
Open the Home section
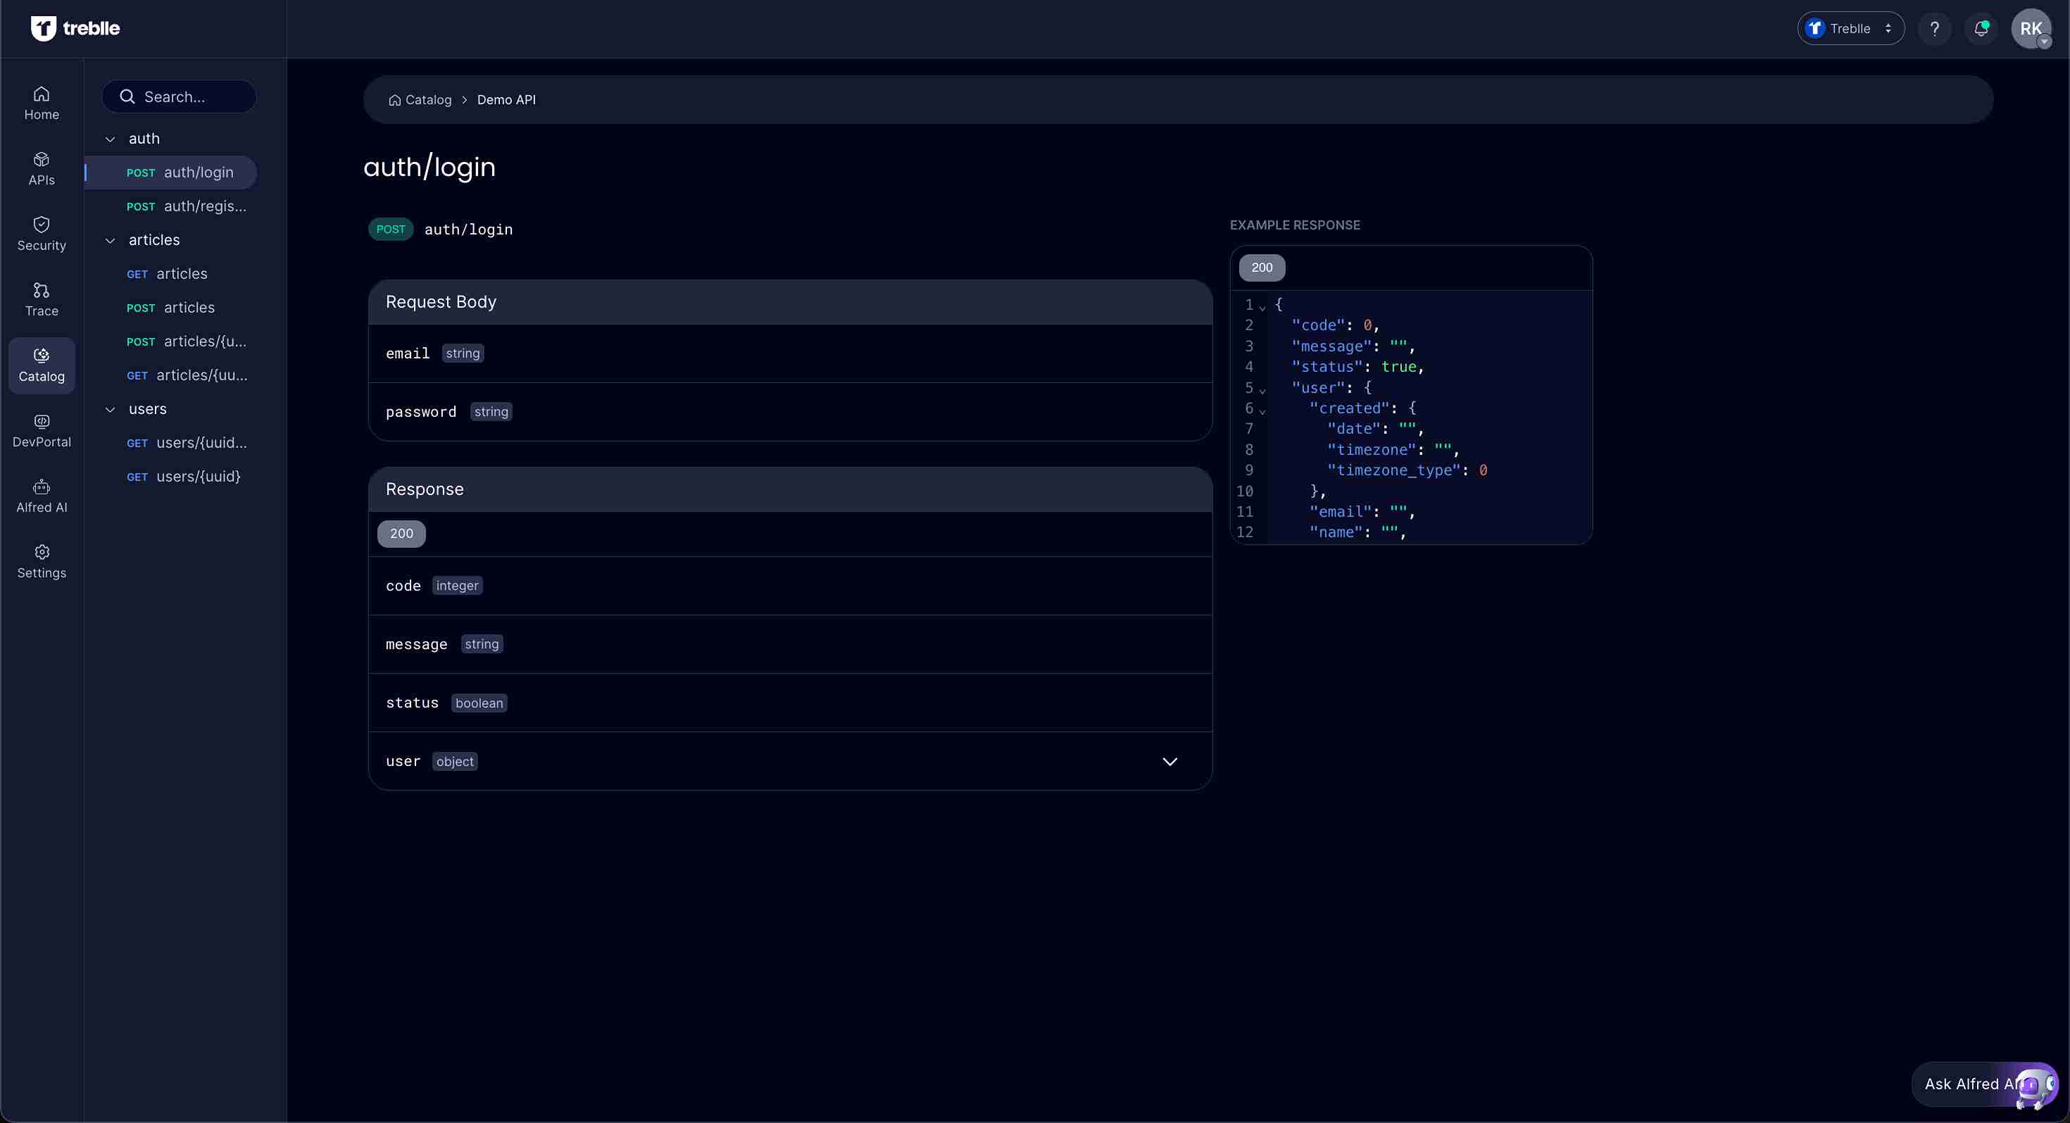click(x=41, y=102)
